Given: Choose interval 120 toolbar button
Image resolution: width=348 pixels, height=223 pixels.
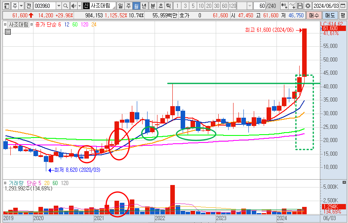Looking at the screenshot, I should click(233, 6).
